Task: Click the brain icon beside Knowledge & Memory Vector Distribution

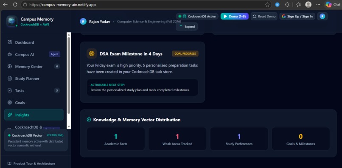Action: coord(89,120)
